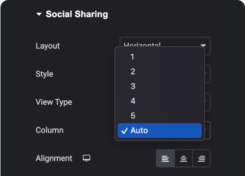Select column option 2 in list
This screenshot has width=245, height=176.
159,71
